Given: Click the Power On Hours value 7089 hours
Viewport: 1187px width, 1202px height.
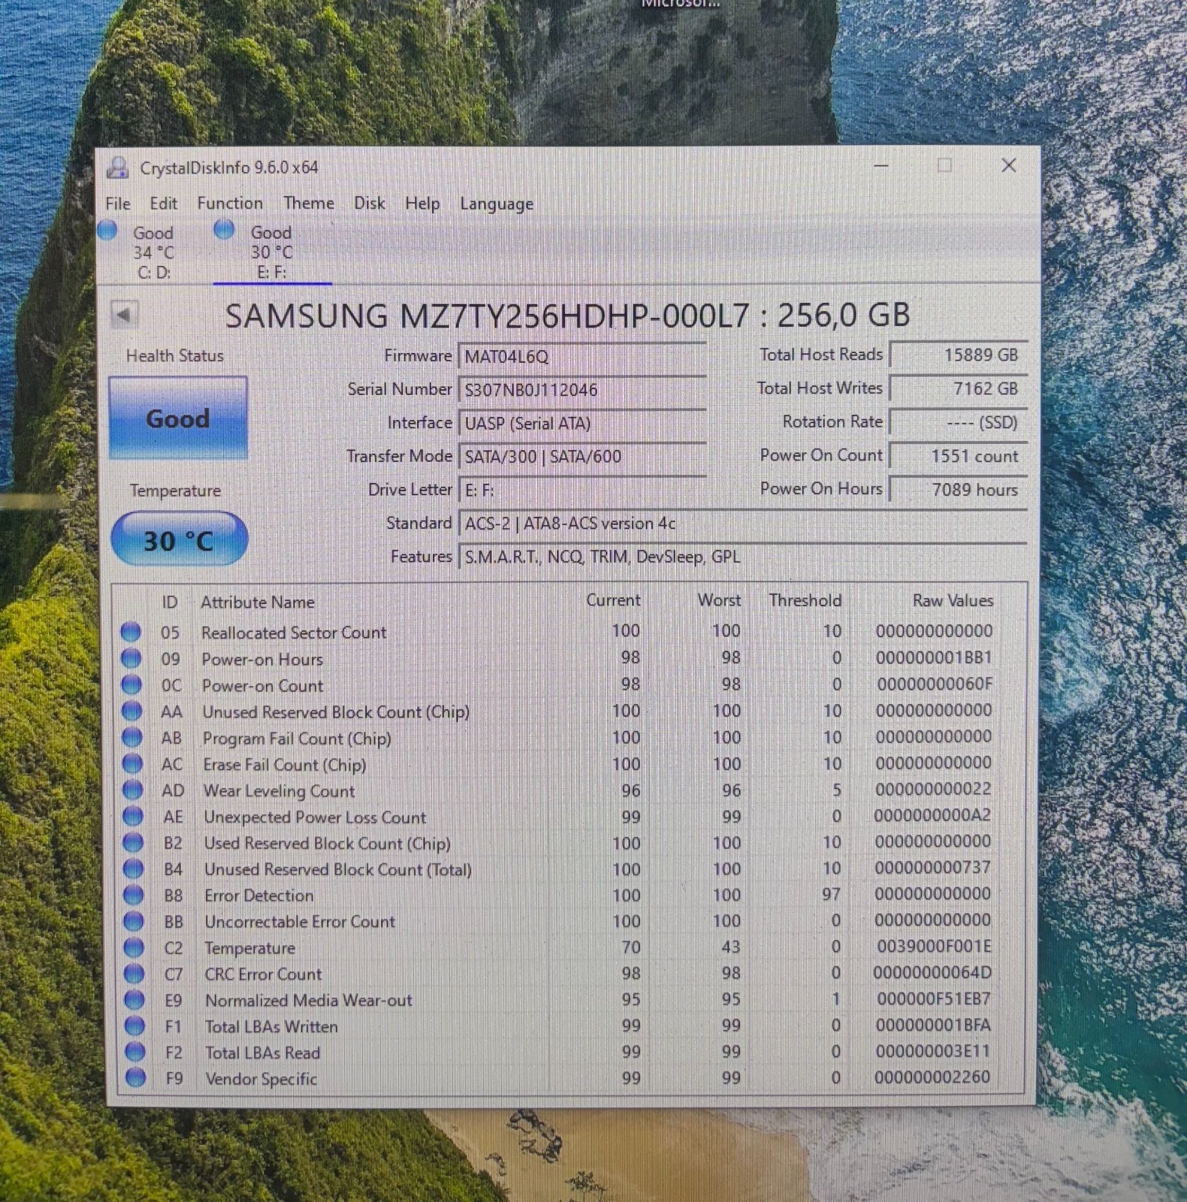Looking at the screenshot, I should point(958,489).
